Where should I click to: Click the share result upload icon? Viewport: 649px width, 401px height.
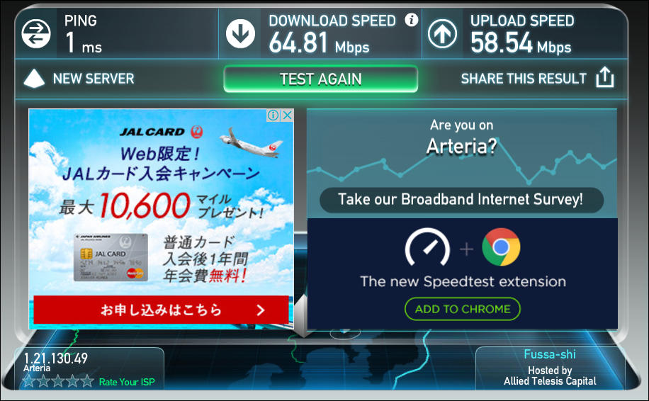coord(604,77)
